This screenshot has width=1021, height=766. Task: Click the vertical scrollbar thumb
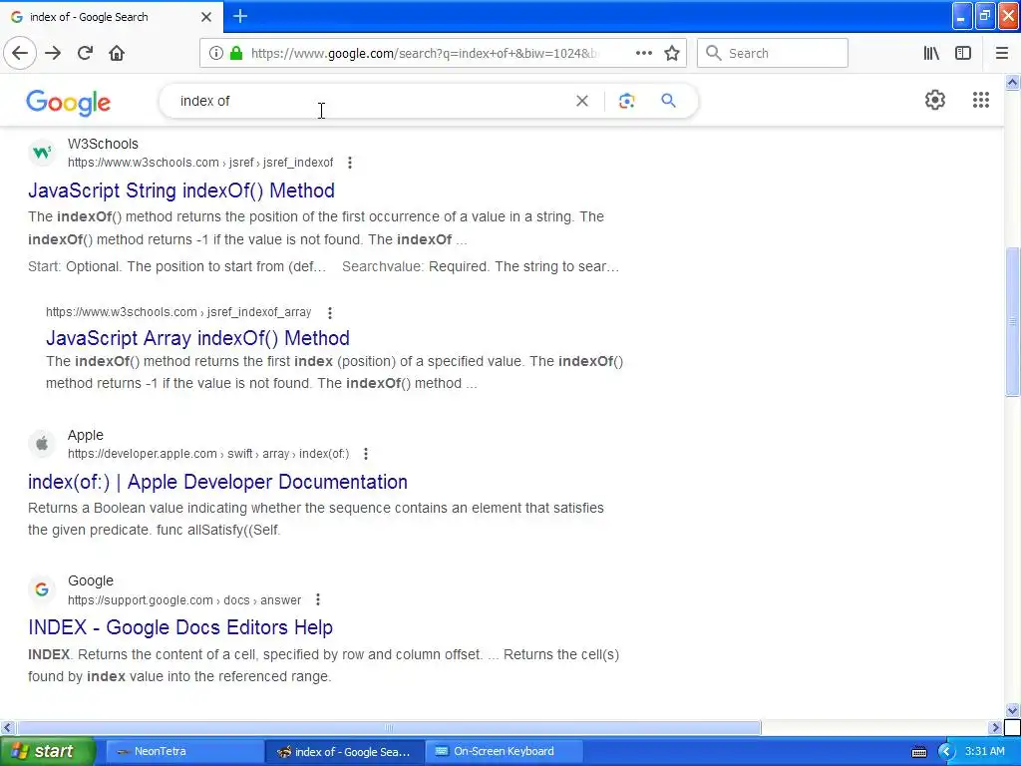(1012, 321)
